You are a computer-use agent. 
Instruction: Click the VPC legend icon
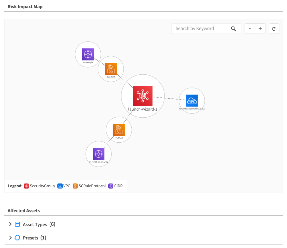coord(60,186)
